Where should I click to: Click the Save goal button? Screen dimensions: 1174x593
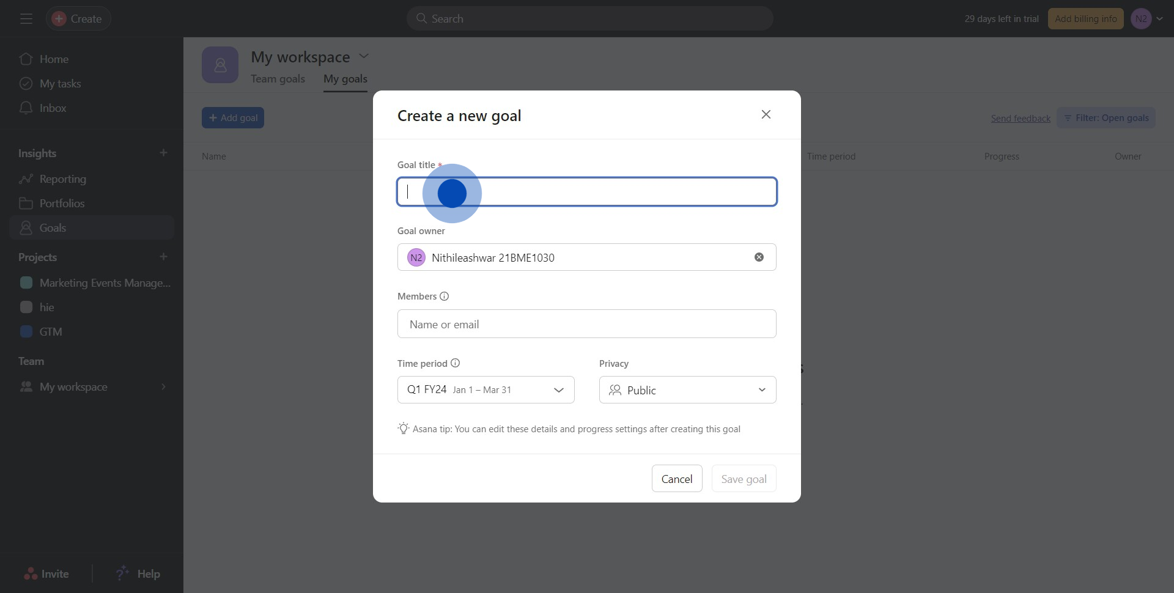(744, 479)
